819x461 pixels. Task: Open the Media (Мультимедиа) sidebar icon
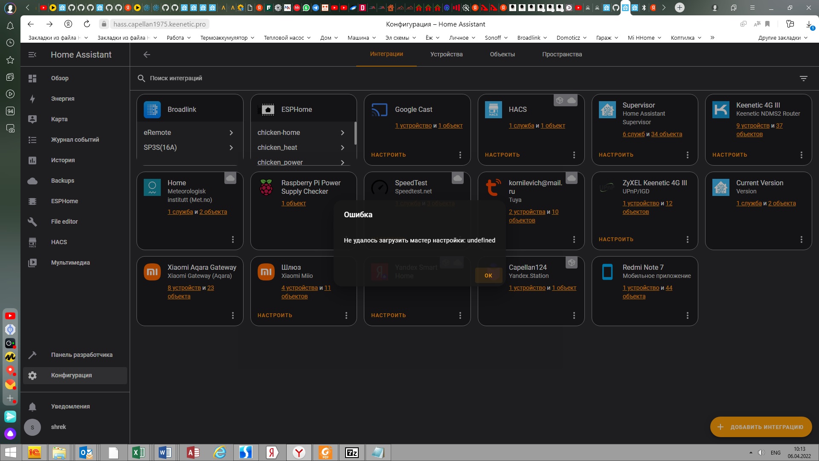(x=32, y=263)
